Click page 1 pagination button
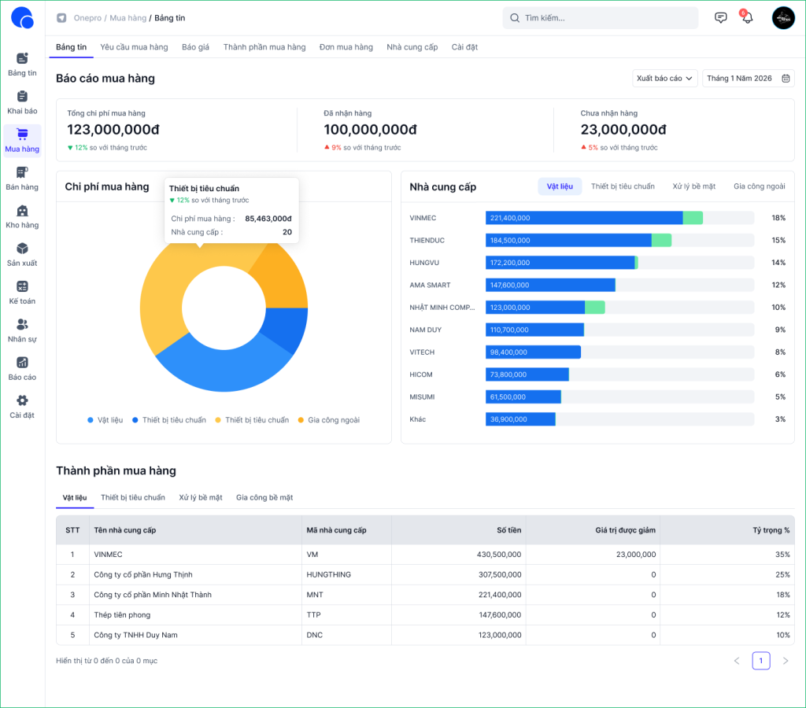Screen dimensions: 806x708 (761, 661)
